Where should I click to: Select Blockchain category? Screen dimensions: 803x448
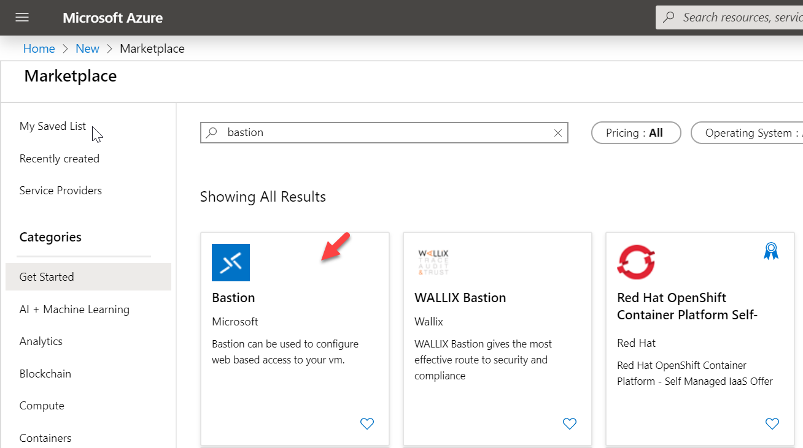click(x=45, y=374)
